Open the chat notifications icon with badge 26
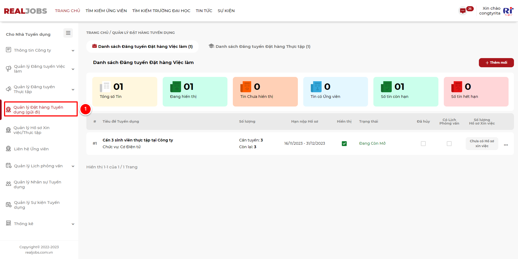Screen dimensions: 518x259 pyautogui.click(x=463, y=11)
